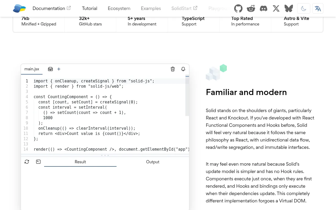The width and height of the screenshot is (336, 210).
Task: Open the SolidStart external link
Action: [184, 8]
